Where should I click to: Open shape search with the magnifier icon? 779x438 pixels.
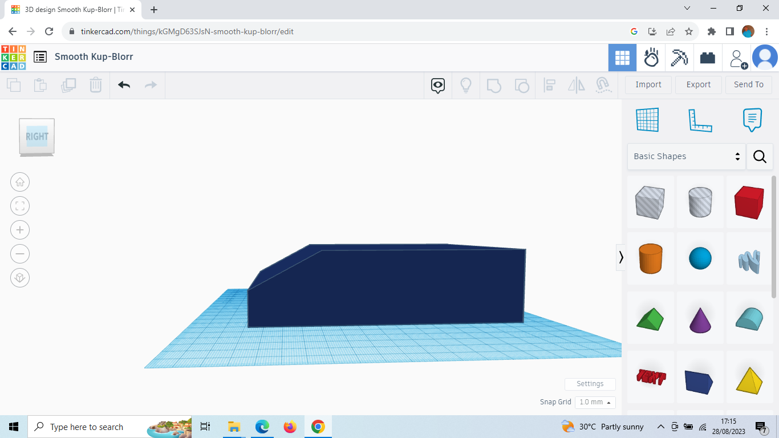click(760, 156)
